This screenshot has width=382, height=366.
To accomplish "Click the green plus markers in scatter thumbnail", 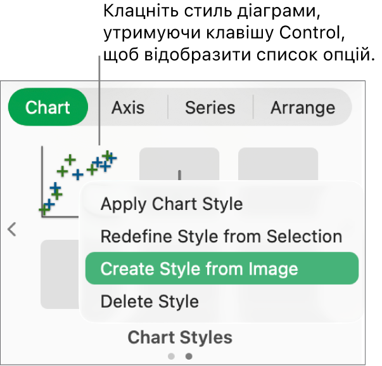I will click(63, 170).
